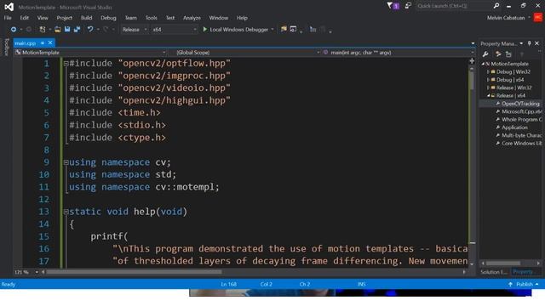
Task: Expand Debug | x64 tree node
Action: 488,80
